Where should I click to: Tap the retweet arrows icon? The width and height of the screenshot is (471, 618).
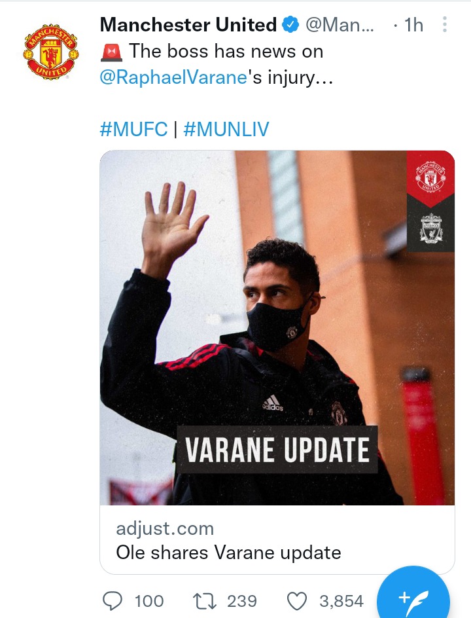(x=204, y=601)
